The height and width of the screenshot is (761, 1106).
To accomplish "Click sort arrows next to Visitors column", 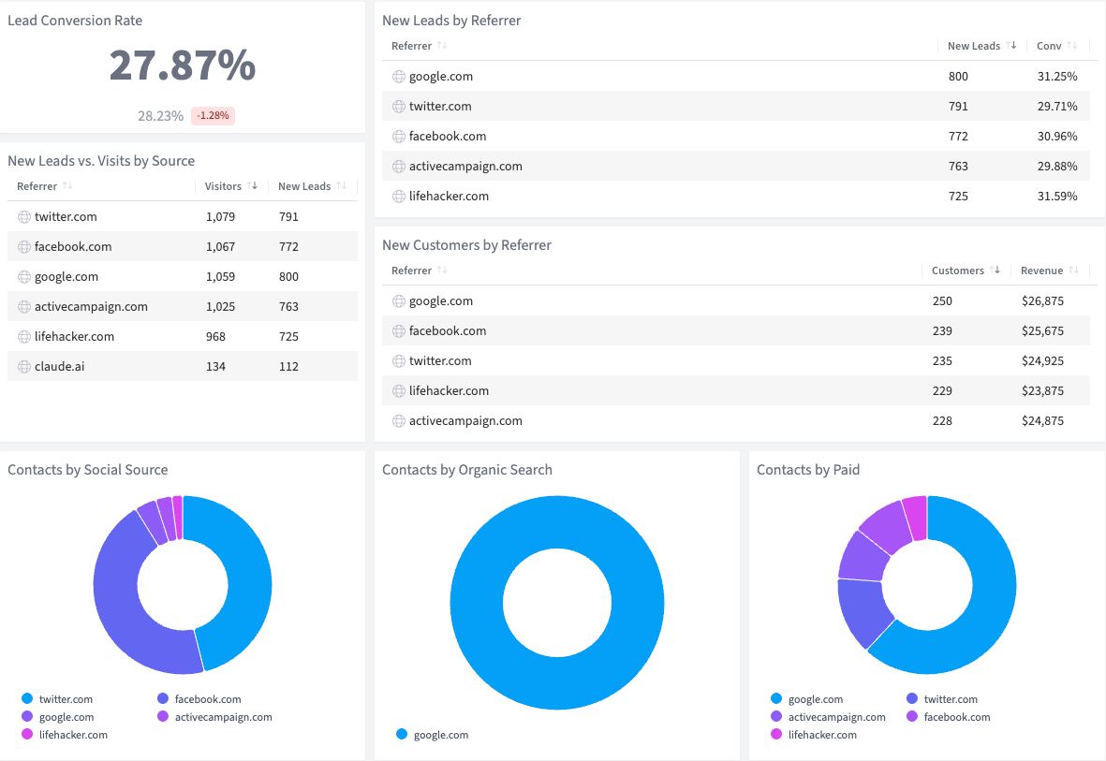I will [x=252, y=186].
